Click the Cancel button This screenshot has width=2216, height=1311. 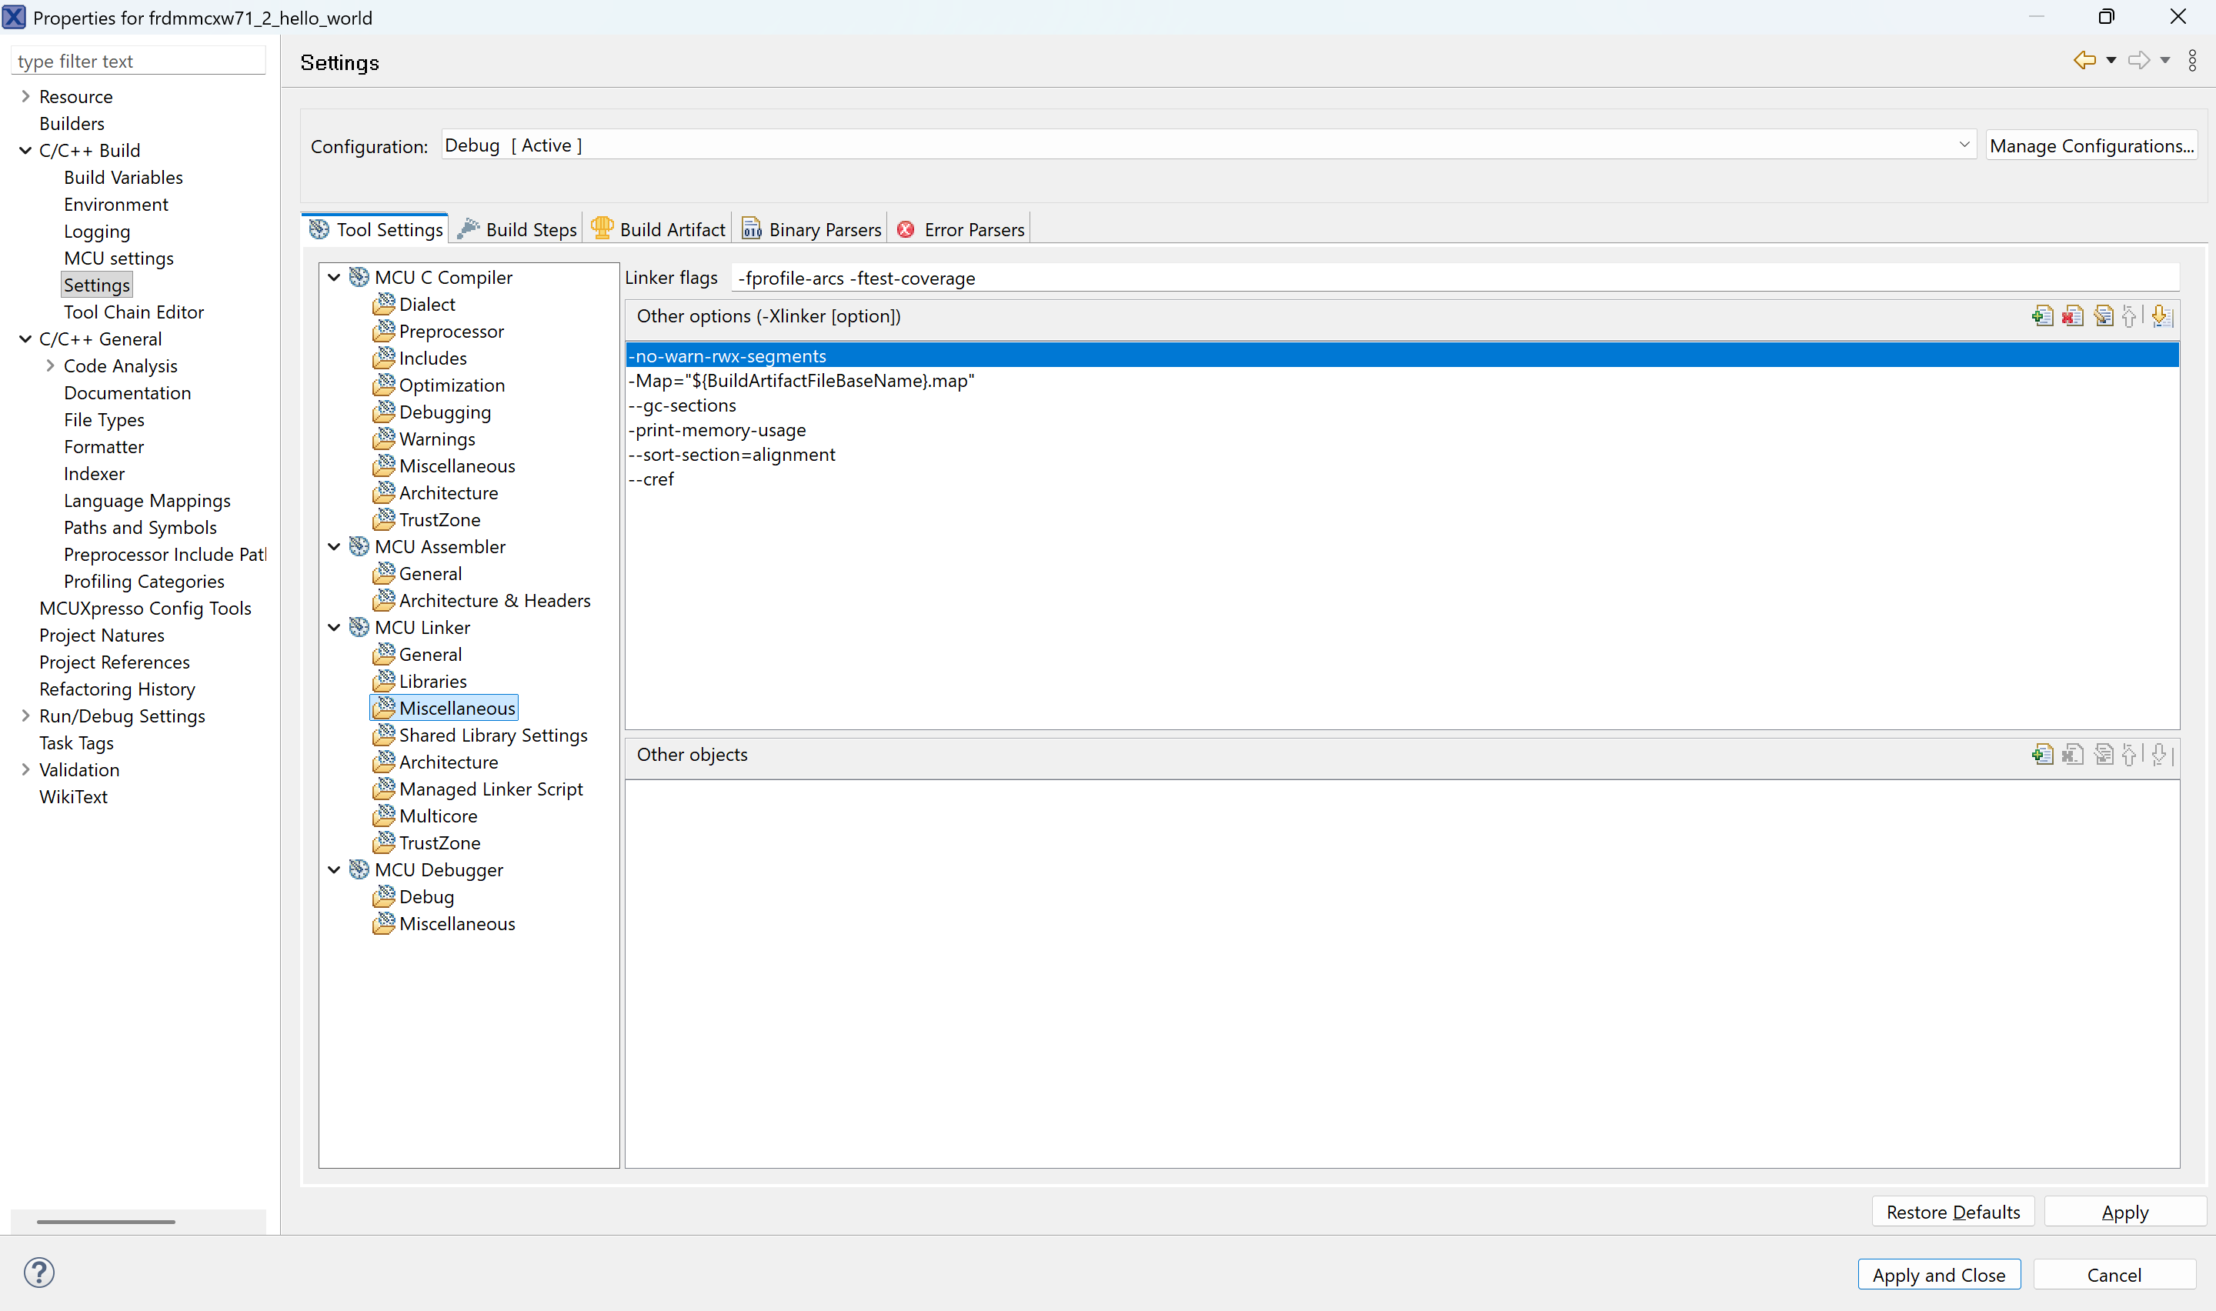(2114, 1275)
